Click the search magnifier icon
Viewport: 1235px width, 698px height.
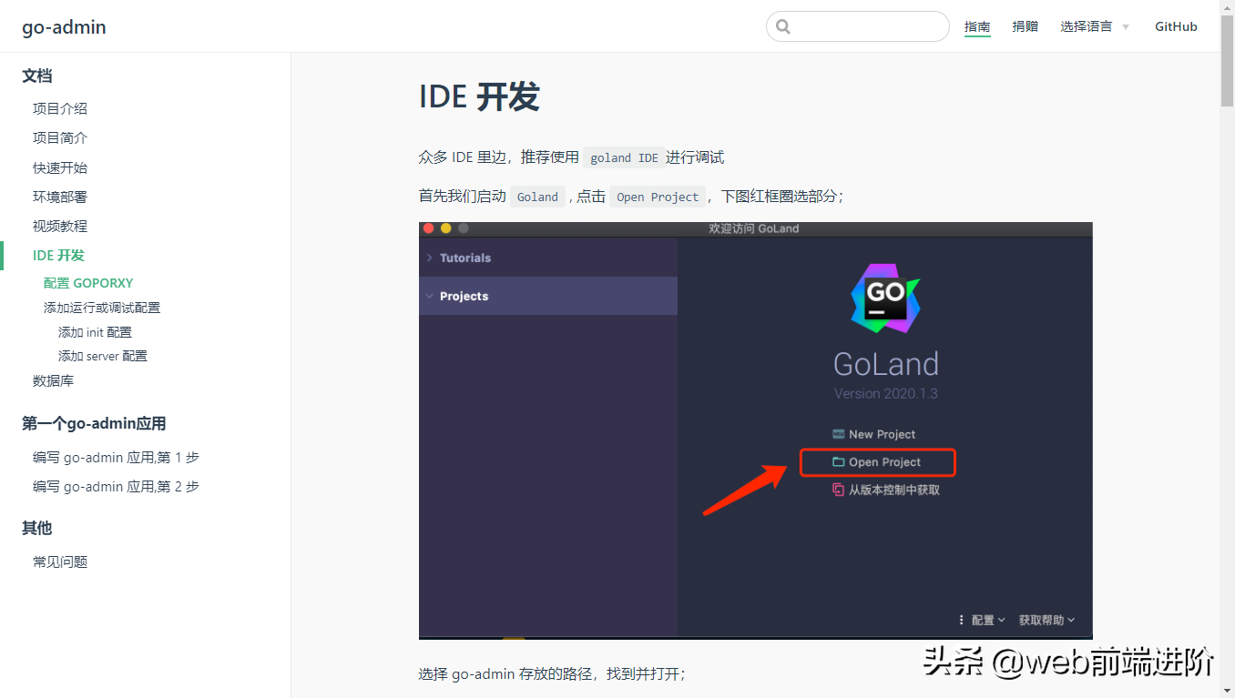pos(783,26)
